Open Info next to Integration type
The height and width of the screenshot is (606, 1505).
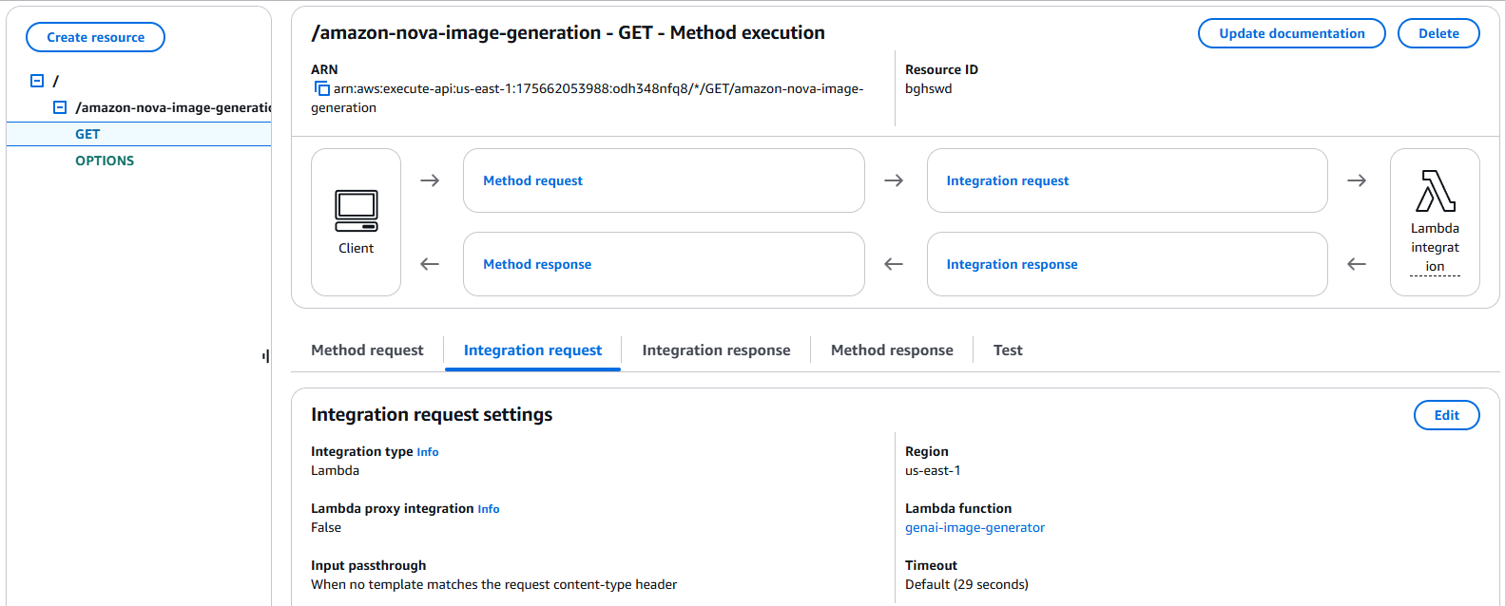point(428,452)
